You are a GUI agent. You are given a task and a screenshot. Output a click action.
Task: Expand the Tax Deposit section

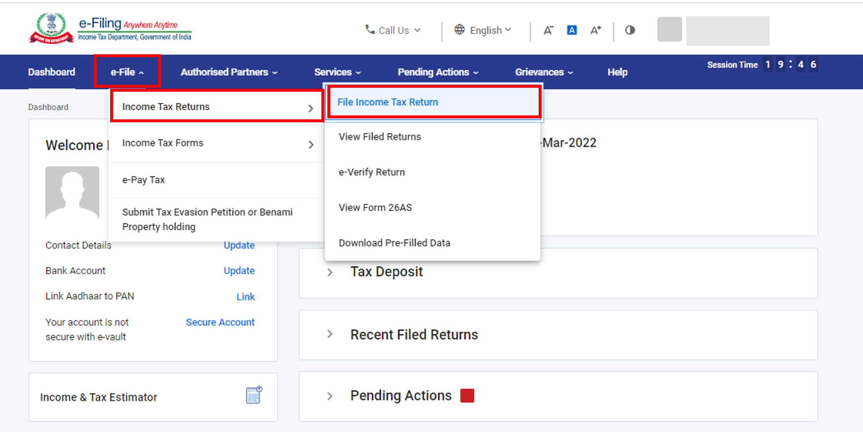coord(330,272)
